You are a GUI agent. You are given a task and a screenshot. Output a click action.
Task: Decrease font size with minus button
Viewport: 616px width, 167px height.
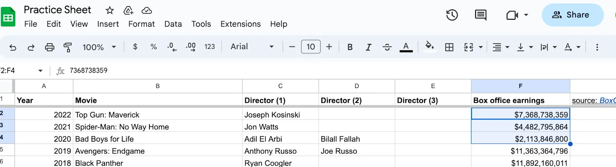point(292,47)
